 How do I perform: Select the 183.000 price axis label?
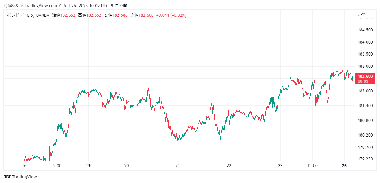365,66
